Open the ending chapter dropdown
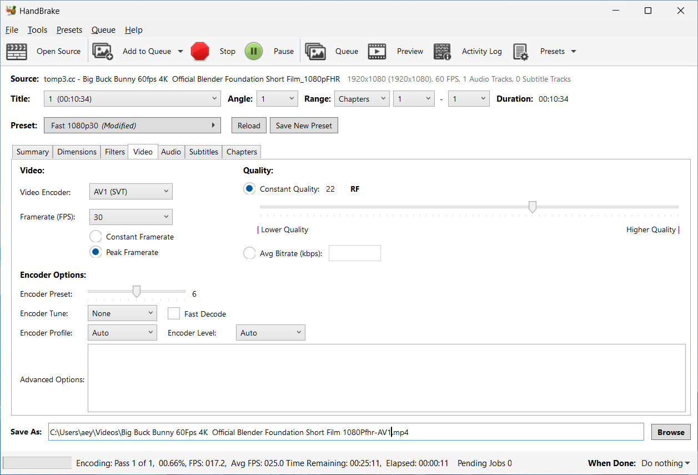698x475 pixels. tap(469, 99)
